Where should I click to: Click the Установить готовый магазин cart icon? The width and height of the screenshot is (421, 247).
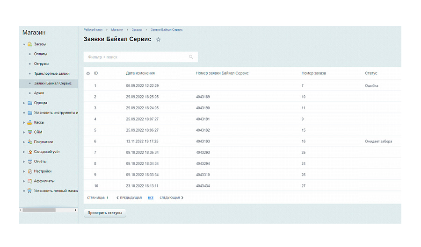coord(30,191)
